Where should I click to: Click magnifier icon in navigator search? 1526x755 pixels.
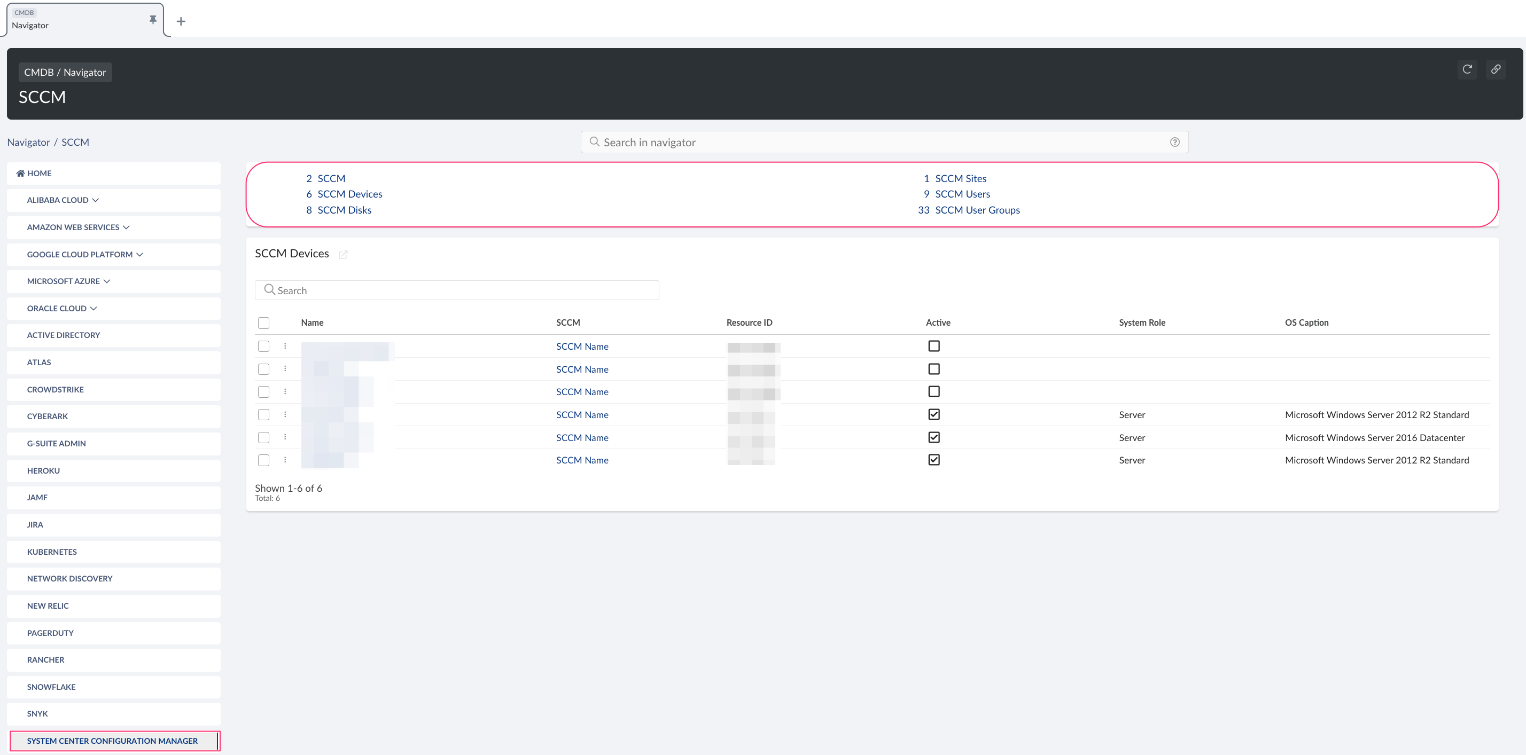click(x=594, y=142)
